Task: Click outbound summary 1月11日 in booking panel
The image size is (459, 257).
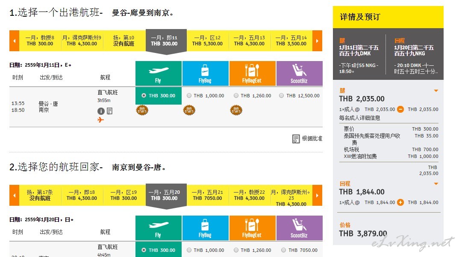Action: click(x=359, y=50)
